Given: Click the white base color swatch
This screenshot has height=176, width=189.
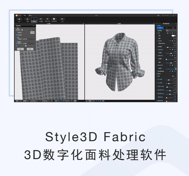Looking at the screenshot, I should tap(173, 36).
